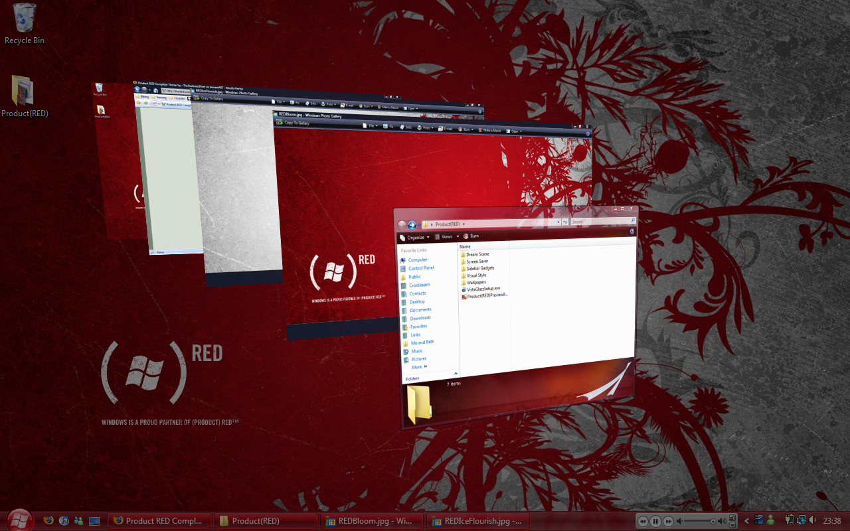Click Make a Movie in REDBloom.jpg window
This screenshot has height=531, width=850.
tap(489, 130)
